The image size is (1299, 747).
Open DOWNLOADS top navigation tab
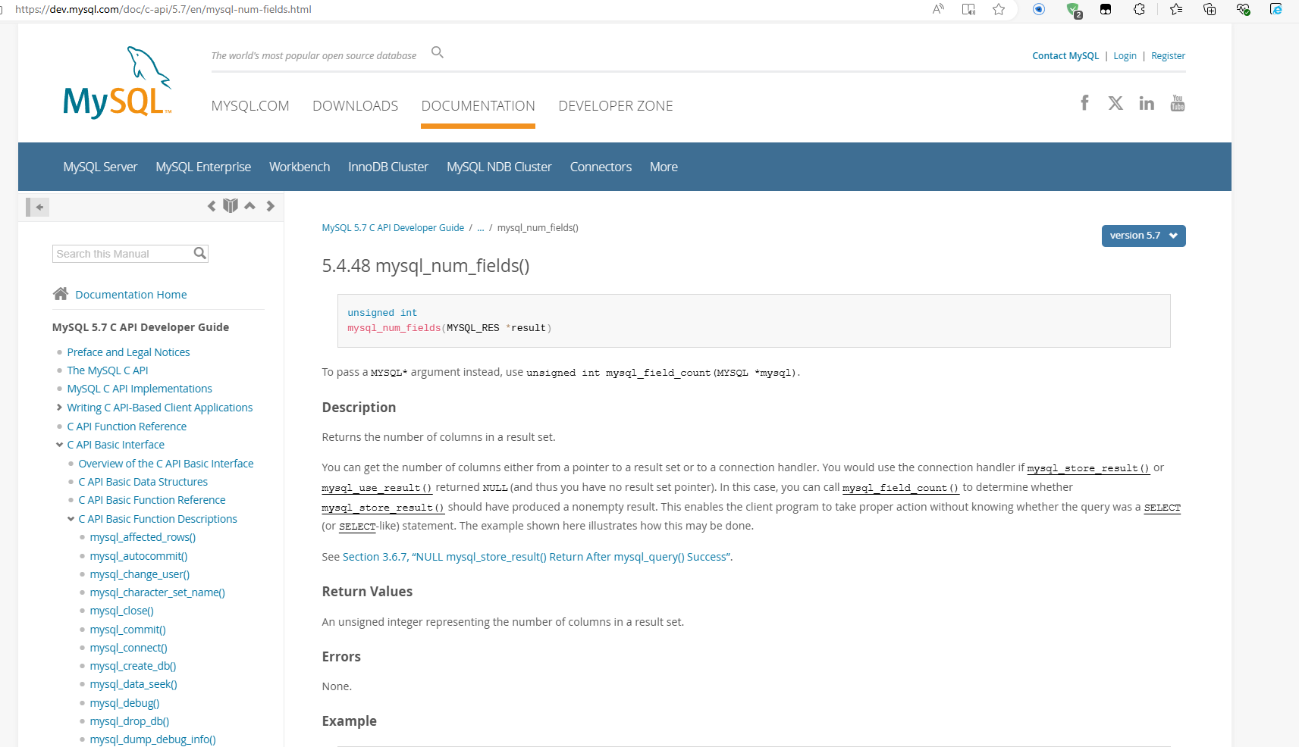coord(355,106)
